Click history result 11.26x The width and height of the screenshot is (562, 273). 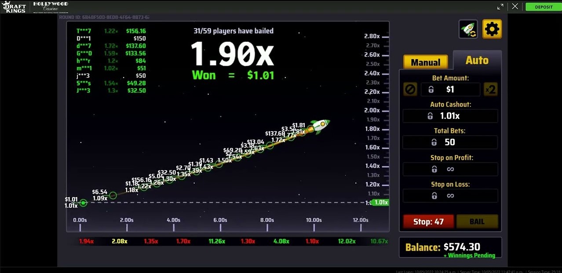217,241
